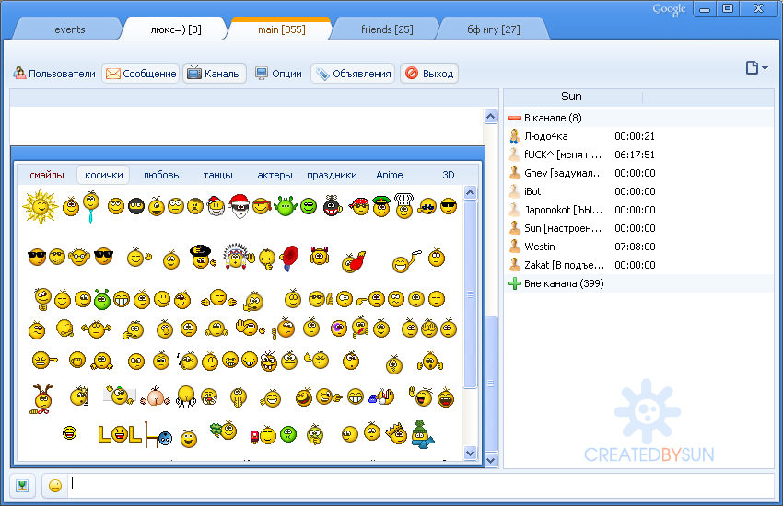The height and width of the screenshot is (506, 783).
Task: Collapse the 'В канале (8)' group
Action: coord(515,118)
